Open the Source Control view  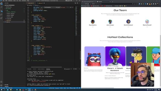[1, 11]
